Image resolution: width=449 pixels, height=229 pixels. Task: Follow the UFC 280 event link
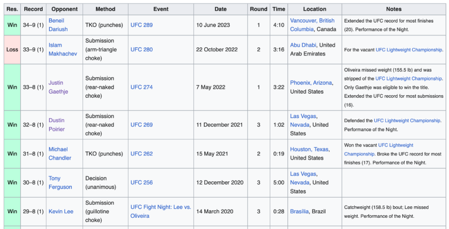coord(141,49)
